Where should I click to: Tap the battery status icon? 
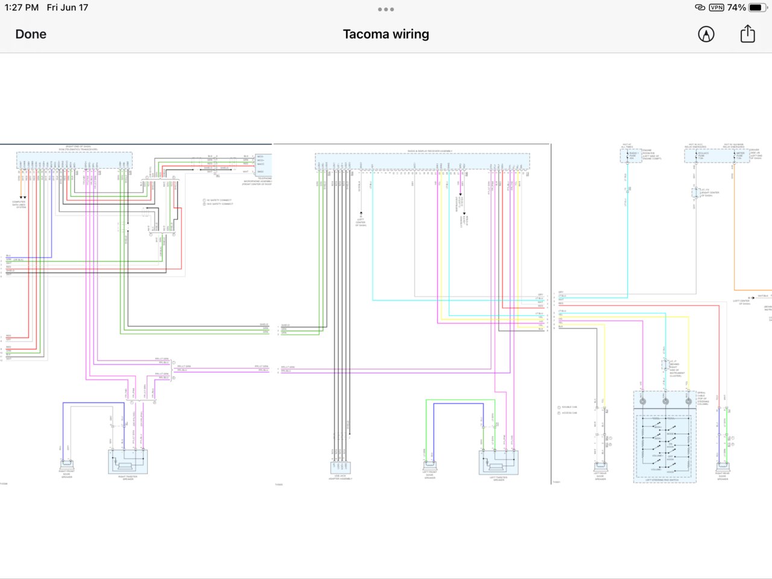[x=758, y=7]
